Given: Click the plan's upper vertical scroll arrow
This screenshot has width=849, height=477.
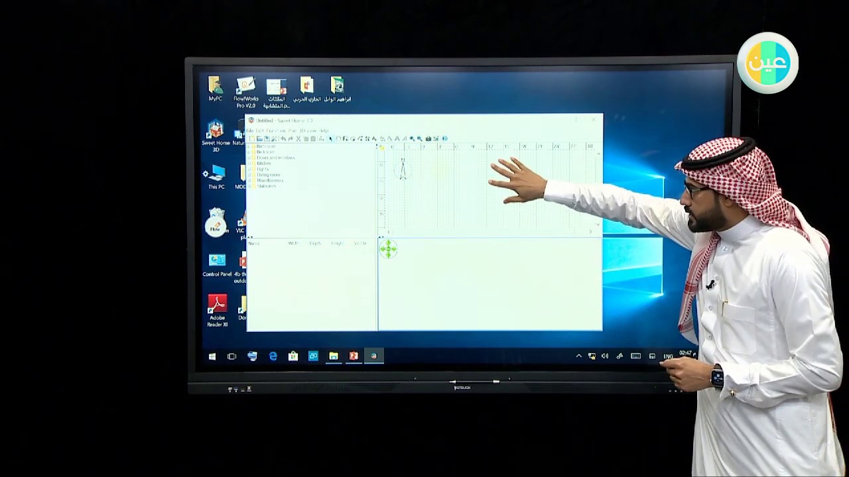Looking at the screenshot, I should [x=598, y=154].
